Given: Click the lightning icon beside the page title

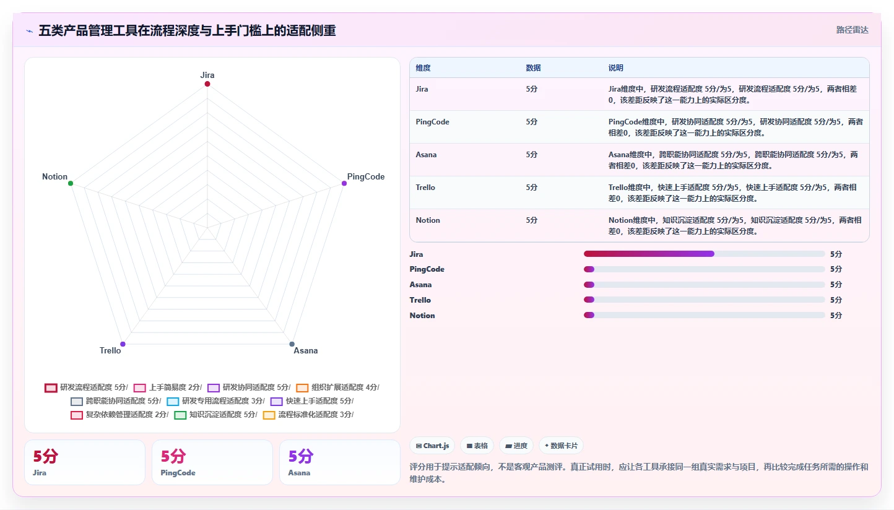Looking at the screenshot, I should (29, 31).
